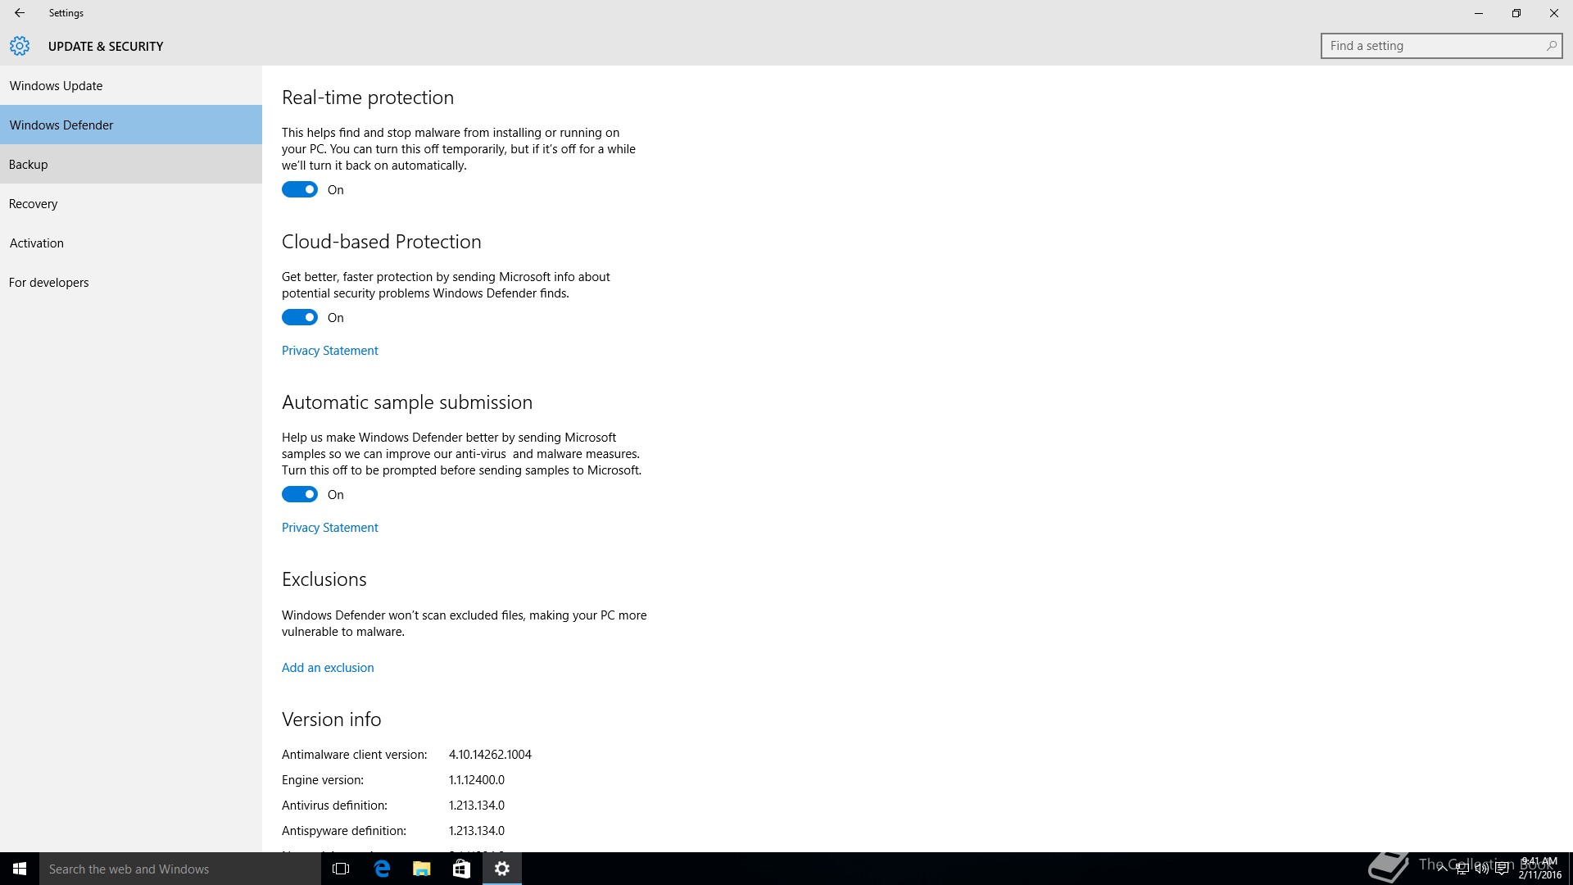The image size is (1573, 885).
Task: Click the back arrow in Settings
Action: tap(20, 13)
